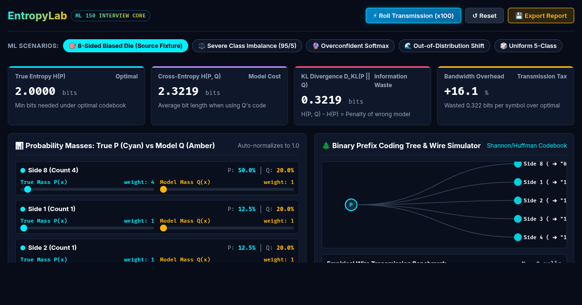Adjust Side 8 True Mass P(x) slider
582x305 pixels.
pos(87,189)
